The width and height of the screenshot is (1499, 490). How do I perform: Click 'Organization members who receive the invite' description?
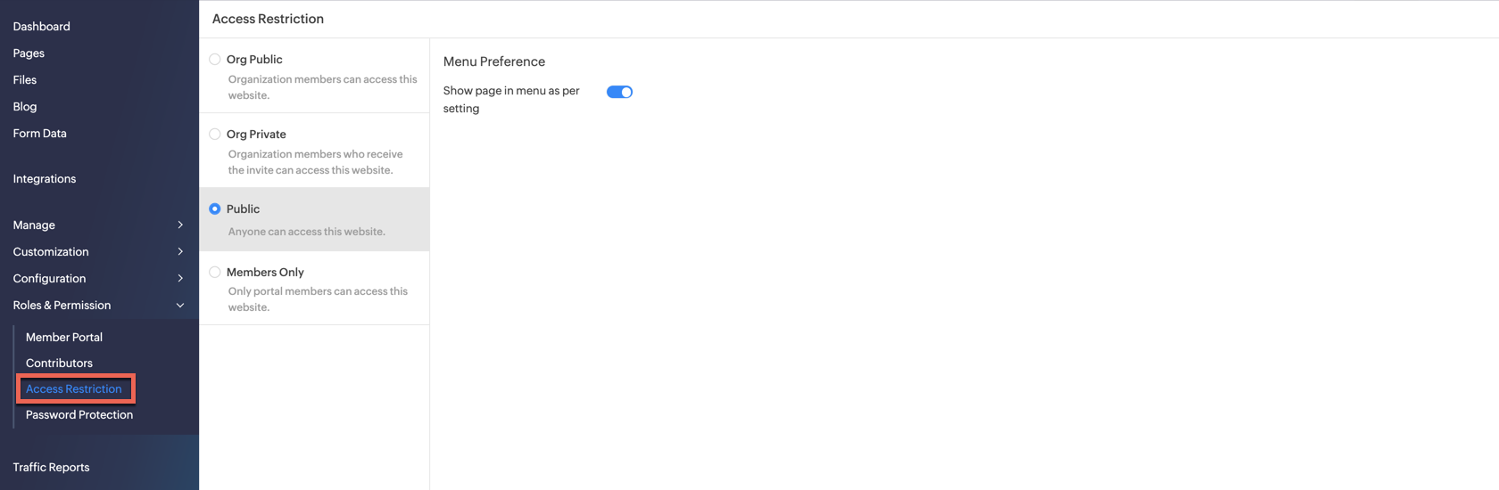[x=315, y=162]
